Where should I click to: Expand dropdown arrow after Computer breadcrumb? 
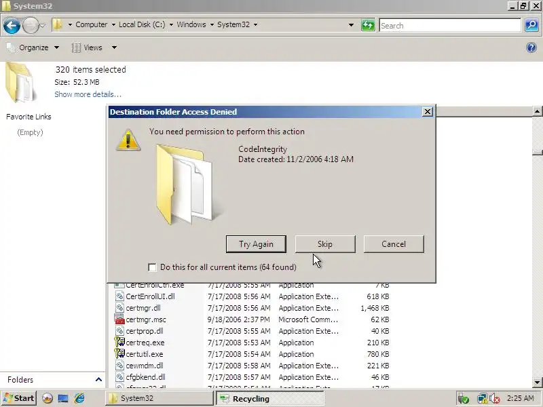(113, 24)
